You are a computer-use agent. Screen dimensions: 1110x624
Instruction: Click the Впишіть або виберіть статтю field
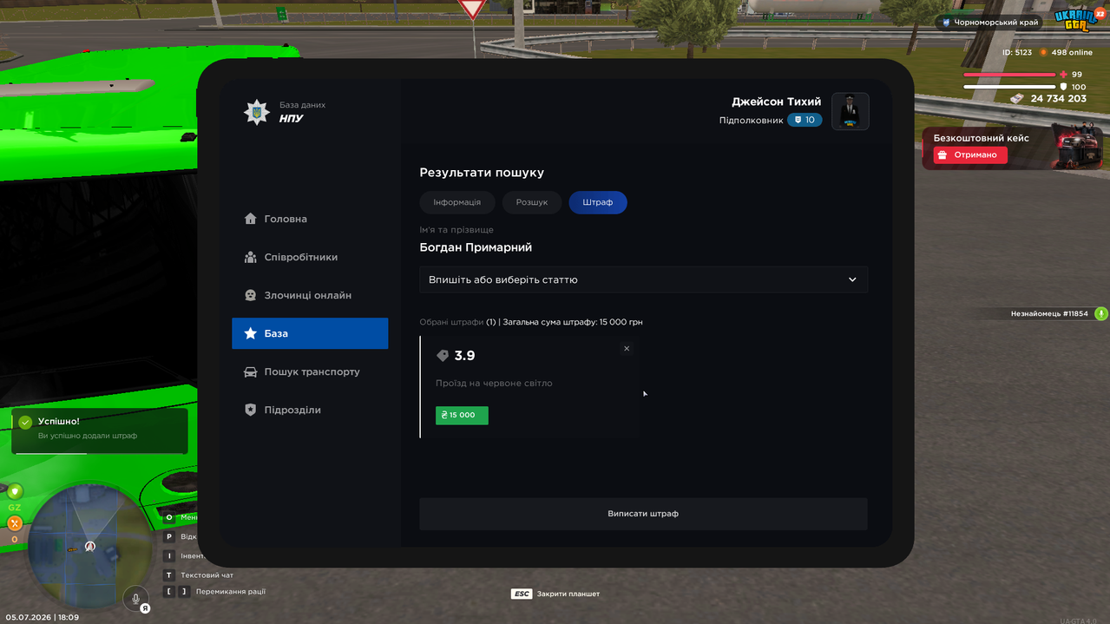coord(644,279)
